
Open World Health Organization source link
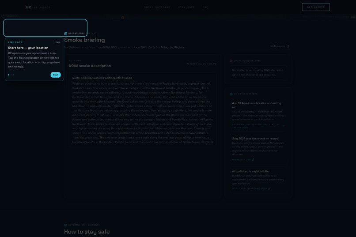pyautogui.click(x=251, y=188)
